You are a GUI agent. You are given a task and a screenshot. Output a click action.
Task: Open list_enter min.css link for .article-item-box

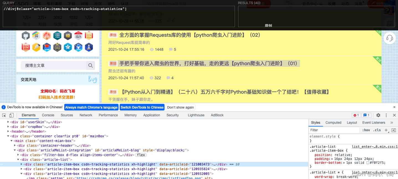[375, 147]
